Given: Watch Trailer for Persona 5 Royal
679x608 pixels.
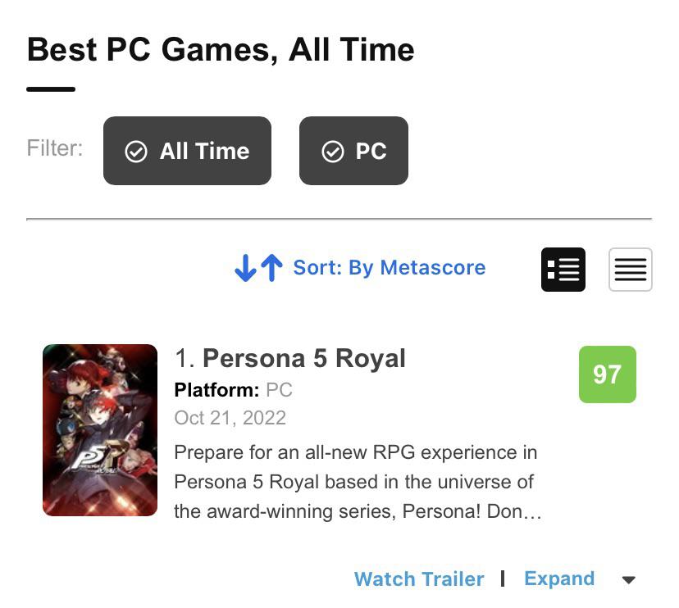Looking at the screenshot, I should pos(419,579).
